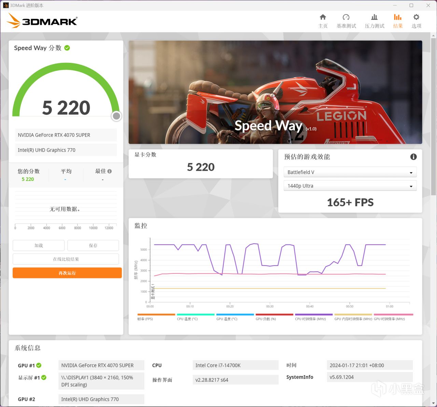Viewport: 437px width, 407px height.
Task: Click the 保存 save button
Action: coord(93,245)
